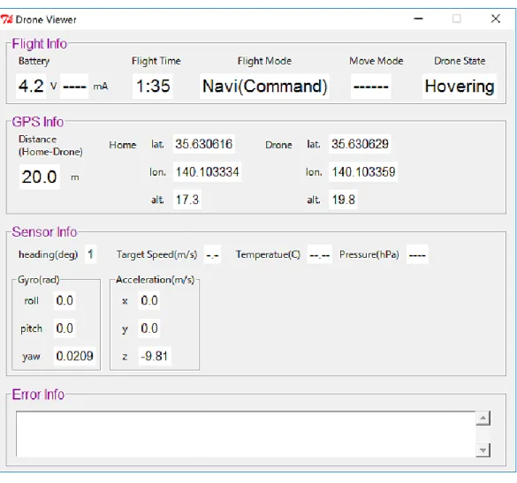Click drone longitude 140.103359
This screenshot has height=483, width=517.
click(363, 171)
